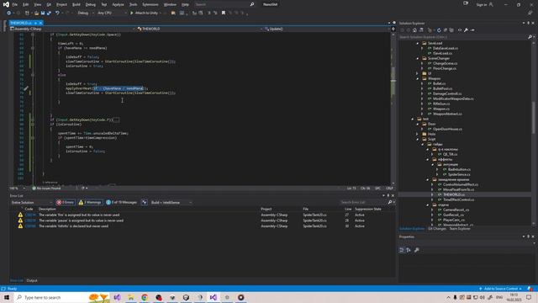Click the Description column header

pos(47,209)
